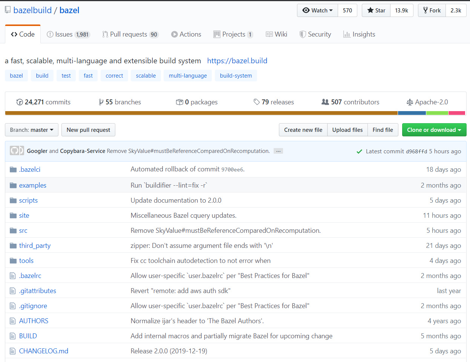Click the green commit status checkmark
The image size is (470, 362).
click(x=359, y=151)
